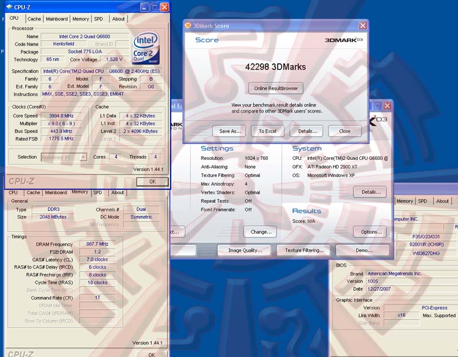The height and width of the screenshot is (357, 458).
Task: Click the Cycle Time 18 clocks value
Action: pyautogui.click(x=97, y=283)
